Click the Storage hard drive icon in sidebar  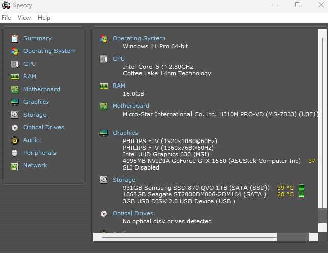15,115
